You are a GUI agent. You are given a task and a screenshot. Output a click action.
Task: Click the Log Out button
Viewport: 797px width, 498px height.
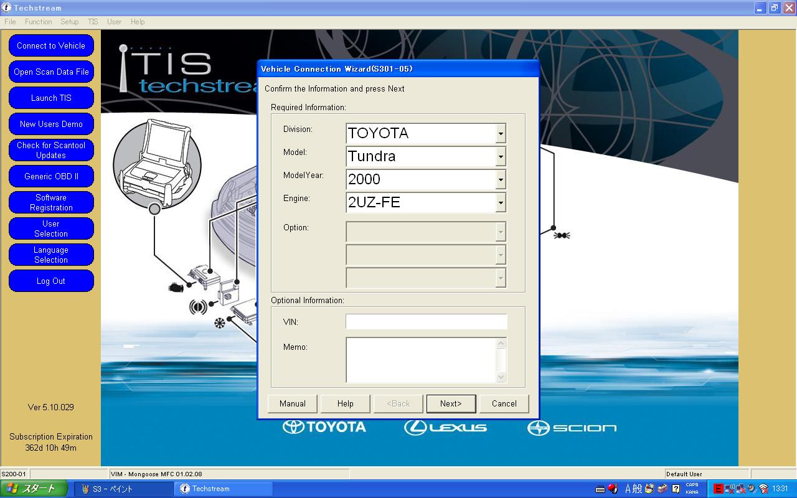(x=51, y=281)
